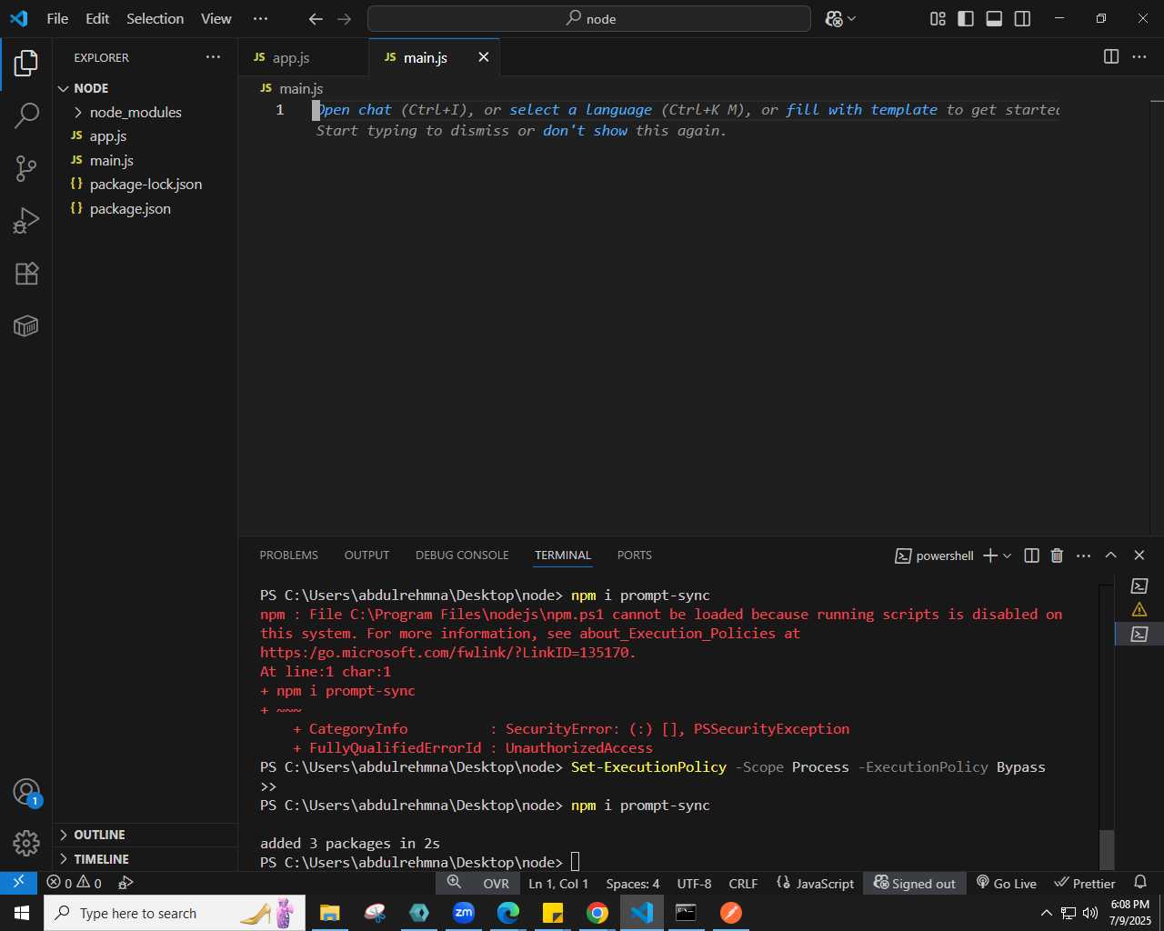Open the terminal launch profile dropdown
Viewport: 1164px width, 931px height.
(1008, 556)
